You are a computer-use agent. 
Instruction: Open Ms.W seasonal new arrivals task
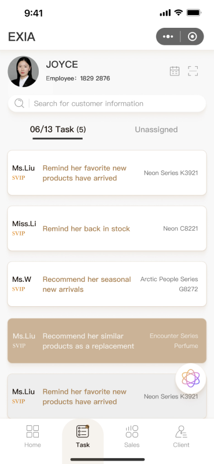click(x=107, y=284)
